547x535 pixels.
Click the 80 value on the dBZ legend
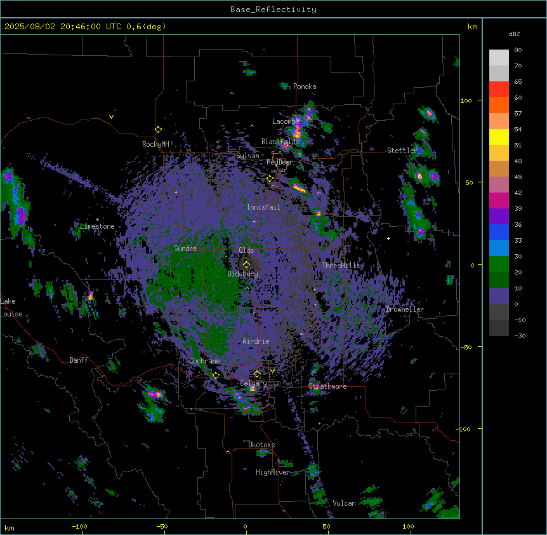(518, 50)
